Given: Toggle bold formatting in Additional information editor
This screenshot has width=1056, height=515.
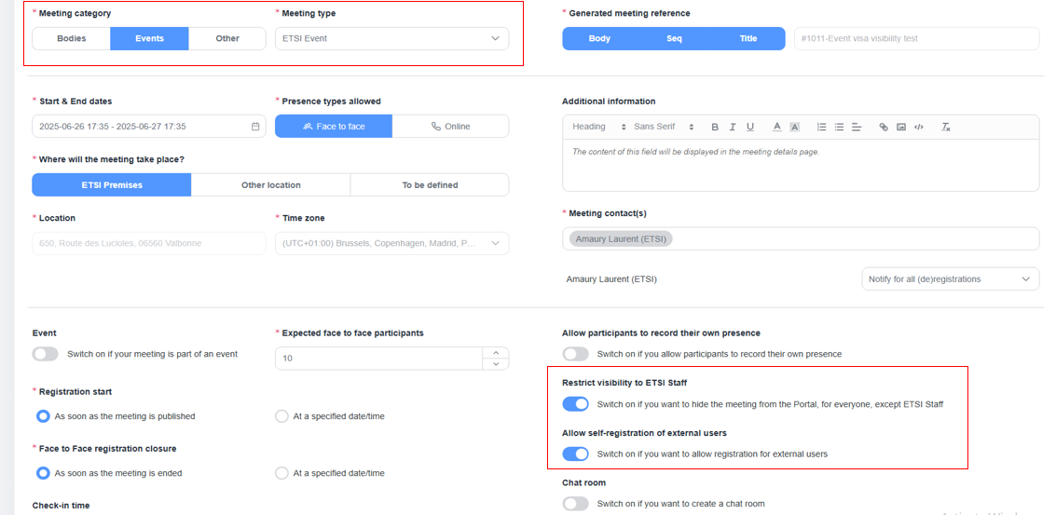Looking at the screenshot, I should [715, 127].
